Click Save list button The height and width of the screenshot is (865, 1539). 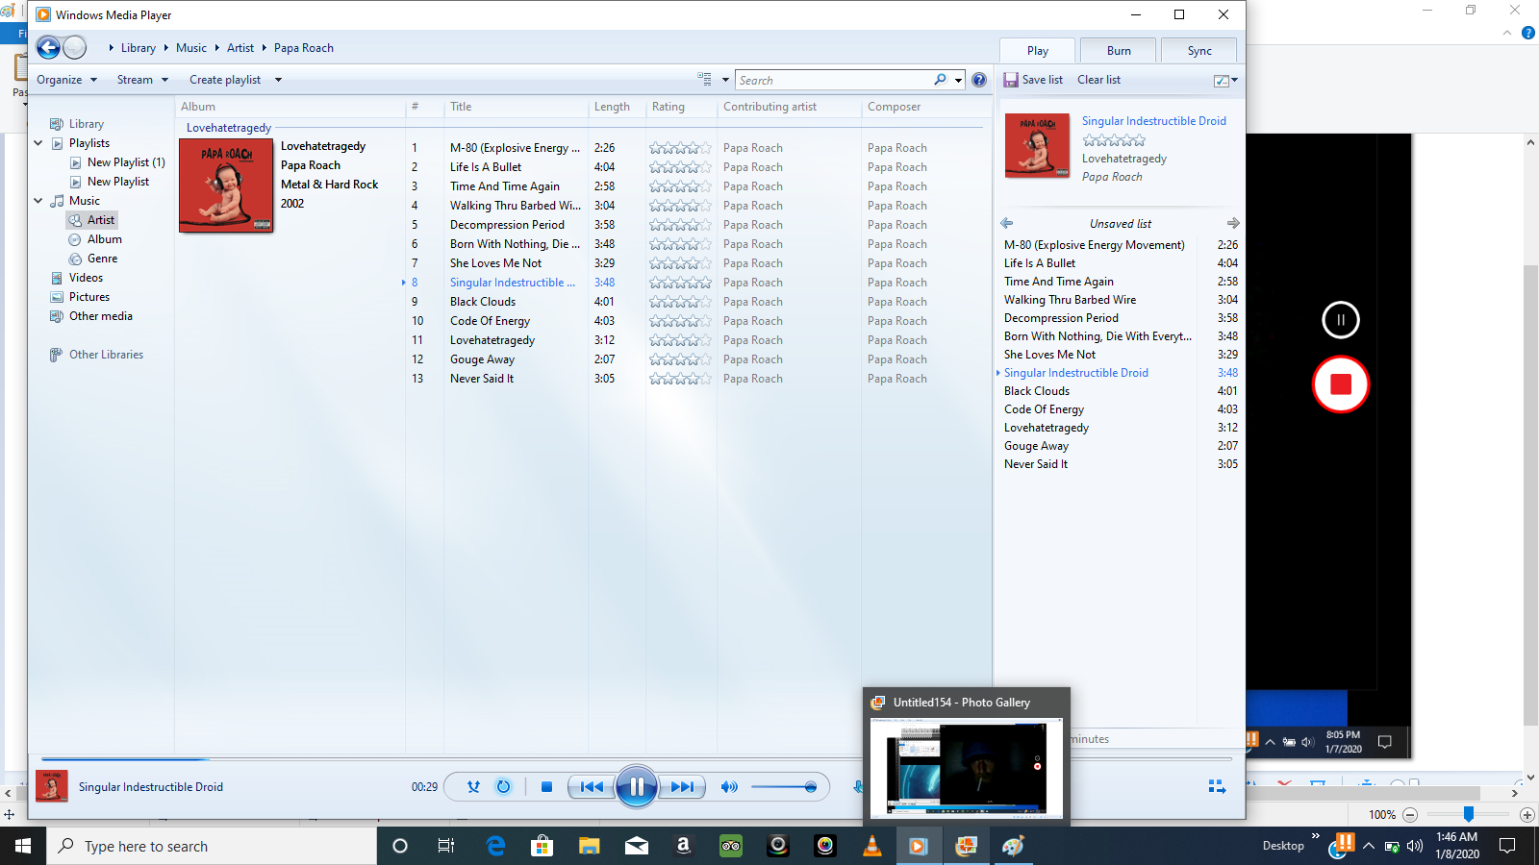tap(1033, 80)
